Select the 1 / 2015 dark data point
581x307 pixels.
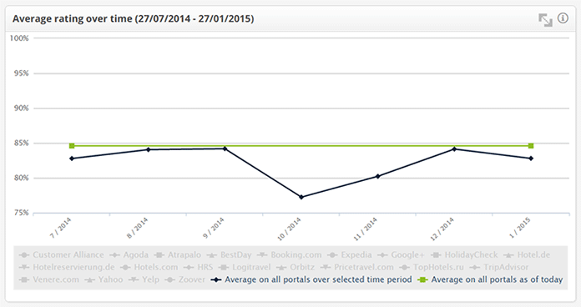click(x=531, y=159)
